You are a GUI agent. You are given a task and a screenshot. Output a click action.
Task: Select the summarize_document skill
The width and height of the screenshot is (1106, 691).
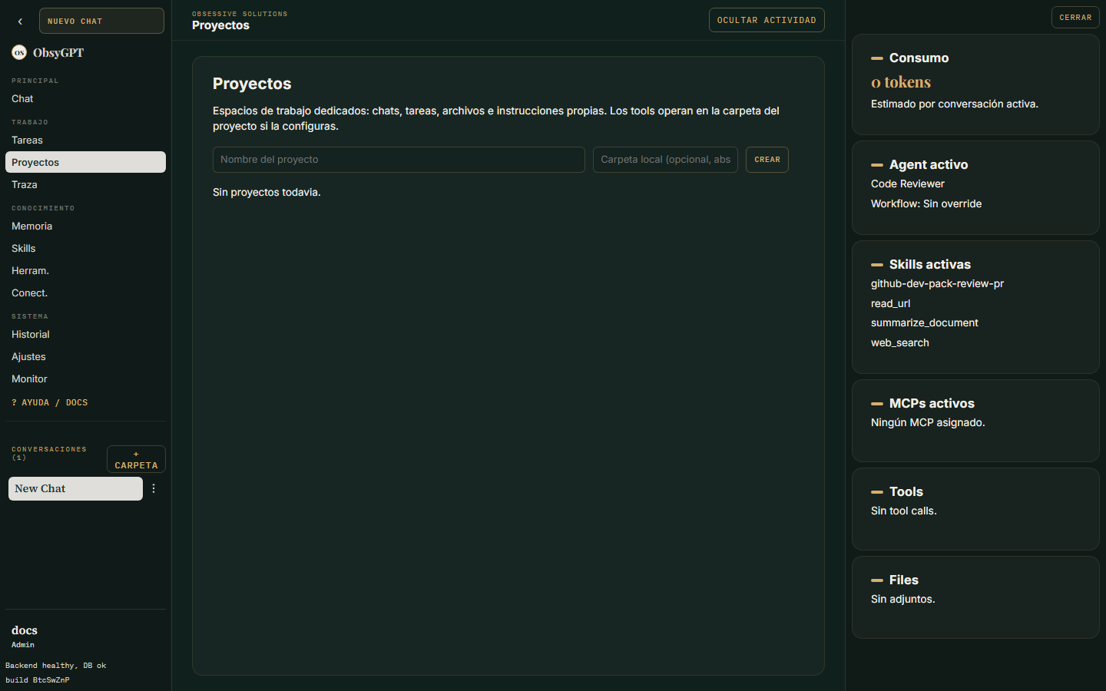coord(925,323)
